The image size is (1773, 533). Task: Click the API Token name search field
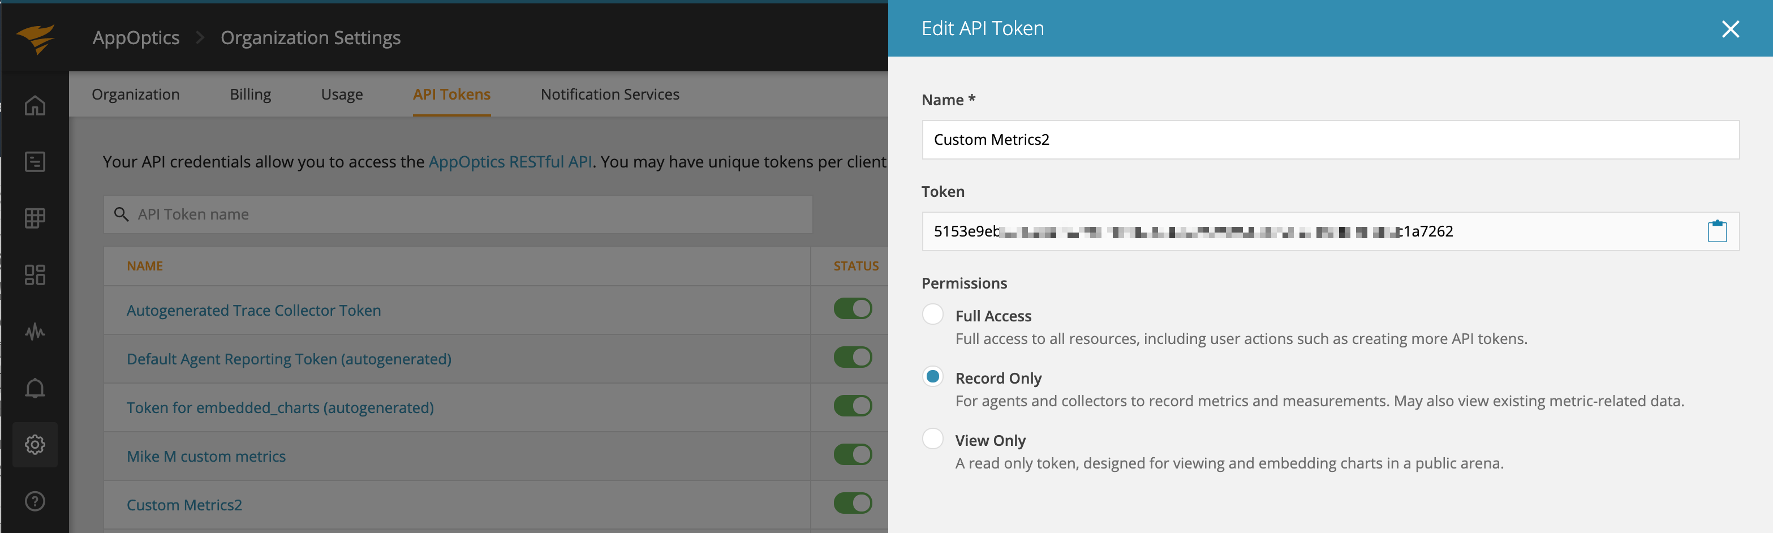coord(458,214)
